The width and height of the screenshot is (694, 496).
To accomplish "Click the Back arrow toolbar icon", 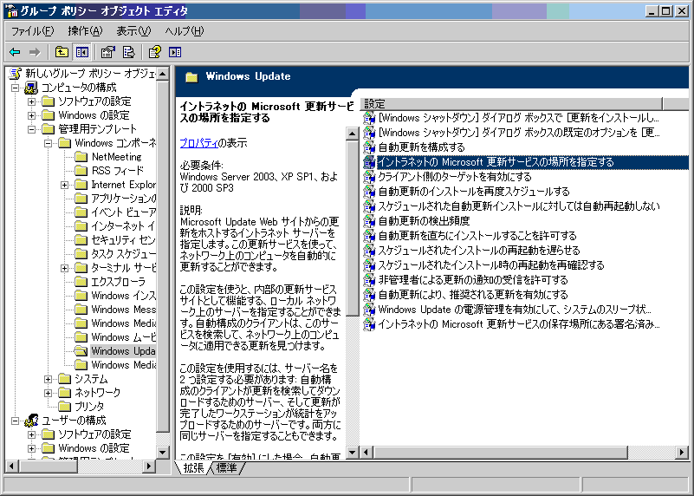I will [15, 52].
